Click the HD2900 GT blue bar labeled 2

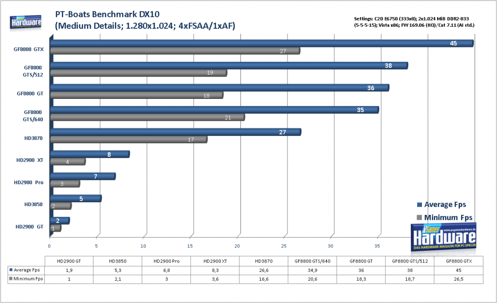60,221
